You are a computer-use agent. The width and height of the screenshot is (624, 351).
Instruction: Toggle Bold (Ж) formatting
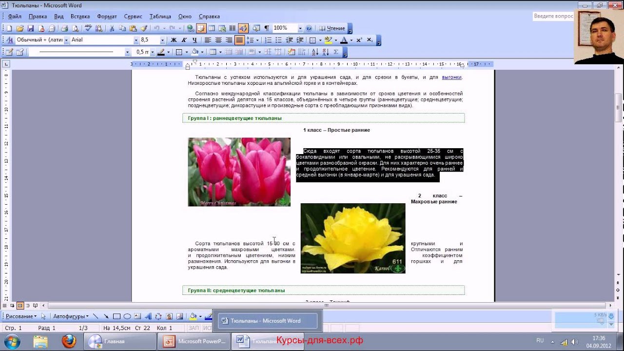174,40
